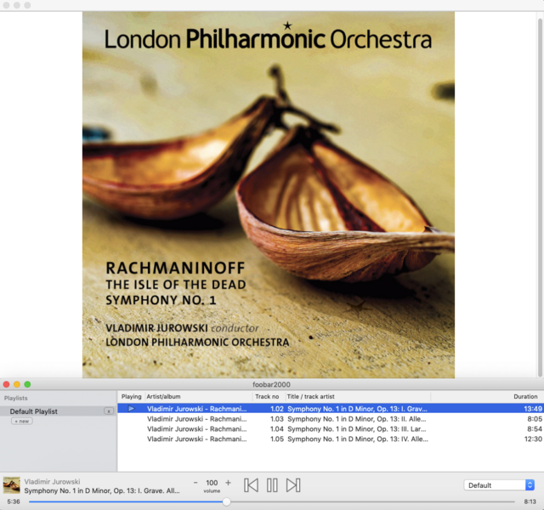544x510 pixels.
Task: Sort by the Title / track artist column
Action: (357, 397)
